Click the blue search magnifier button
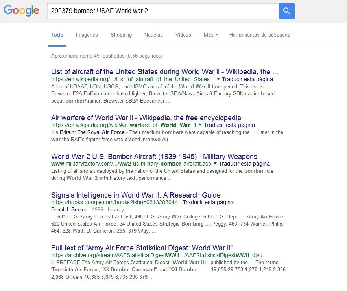This screenshot has width=347, height=291. tap(286, 11)
